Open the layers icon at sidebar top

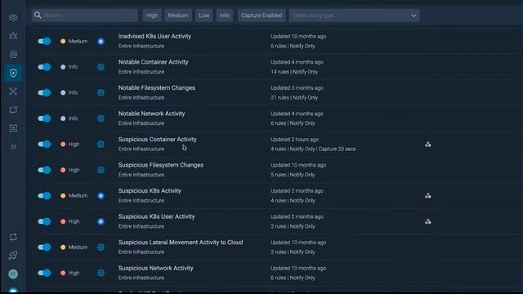13,17
